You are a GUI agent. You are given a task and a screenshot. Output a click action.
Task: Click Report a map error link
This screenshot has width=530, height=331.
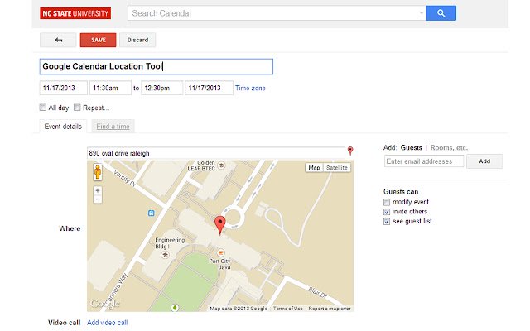click(x=330, y=309)
